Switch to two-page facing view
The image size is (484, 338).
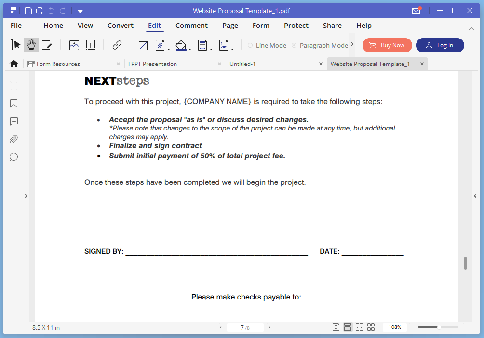point(359,327)
